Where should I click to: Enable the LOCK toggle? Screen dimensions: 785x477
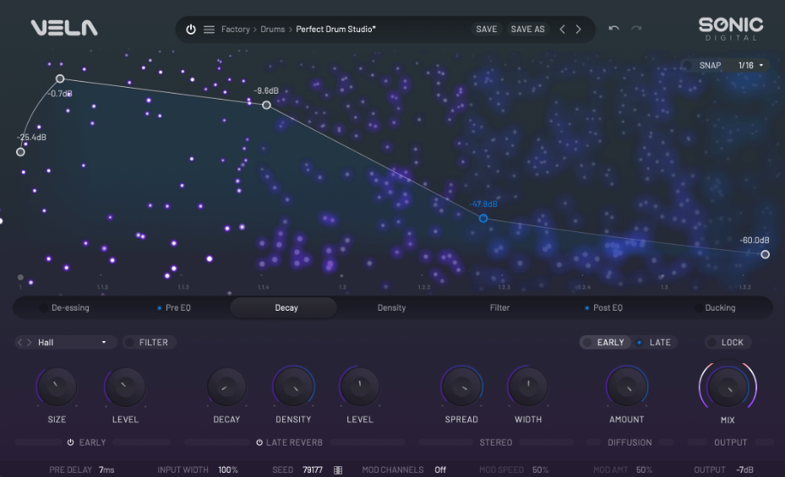point(712,343)
